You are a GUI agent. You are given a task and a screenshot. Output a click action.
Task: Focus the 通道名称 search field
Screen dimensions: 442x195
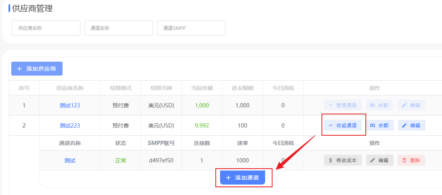tap(119, 28)
